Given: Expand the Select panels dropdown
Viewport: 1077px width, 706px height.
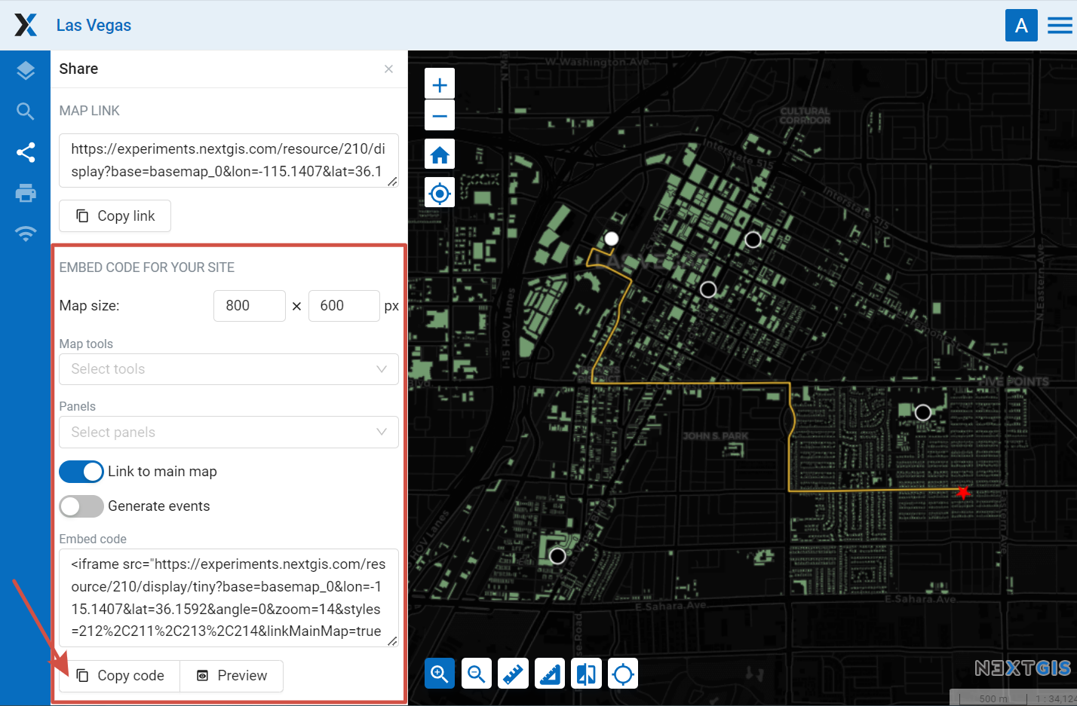Looking at the screenshot, I should coord(229,432).
